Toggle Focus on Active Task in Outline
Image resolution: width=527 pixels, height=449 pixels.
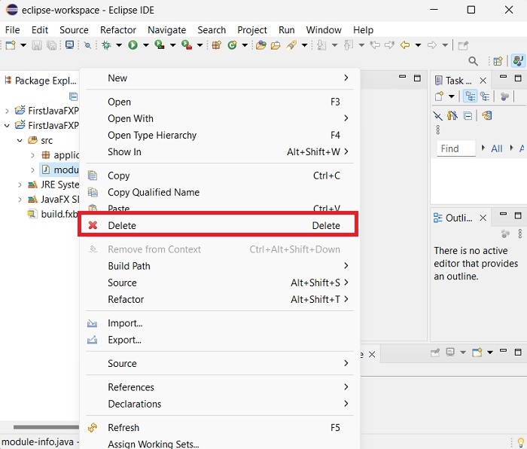click(x=505, y=234)
